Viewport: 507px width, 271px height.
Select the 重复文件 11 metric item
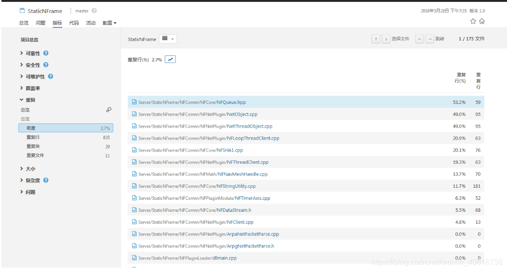point(66,155)
